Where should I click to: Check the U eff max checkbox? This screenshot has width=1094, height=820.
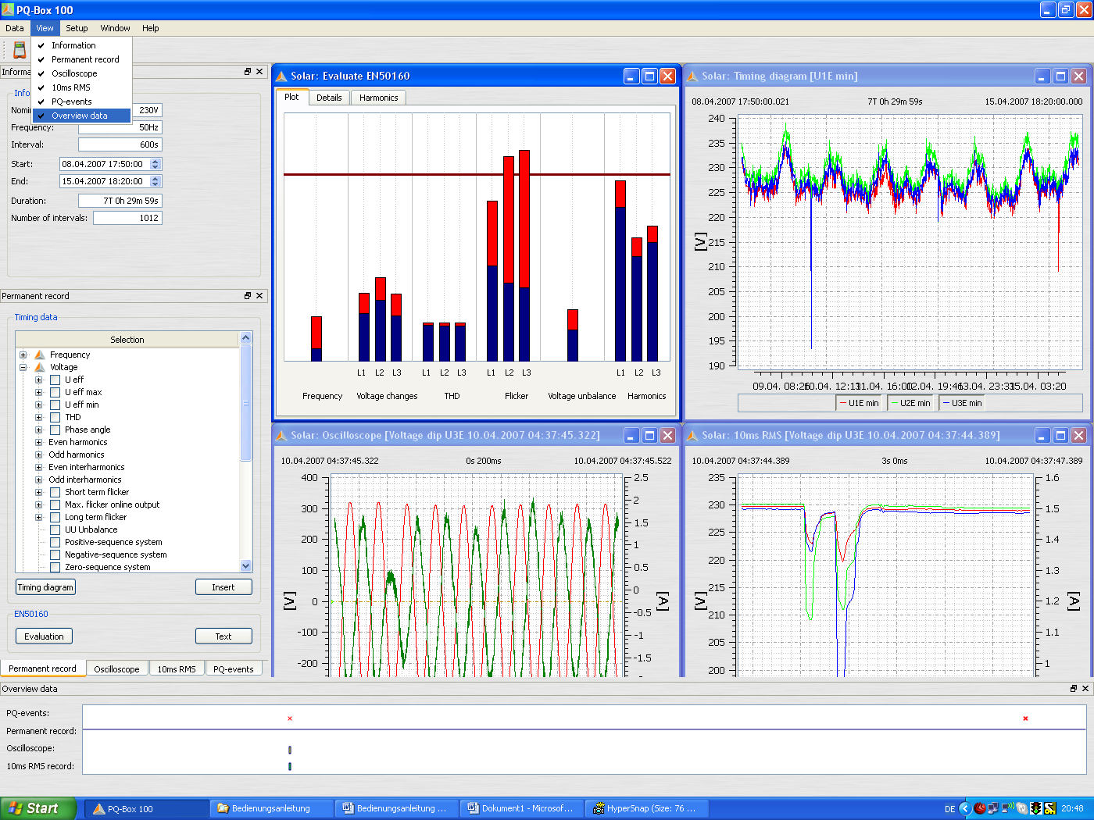55,392
